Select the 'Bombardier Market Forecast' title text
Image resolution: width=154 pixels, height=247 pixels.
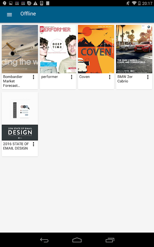tap(13, 81)
